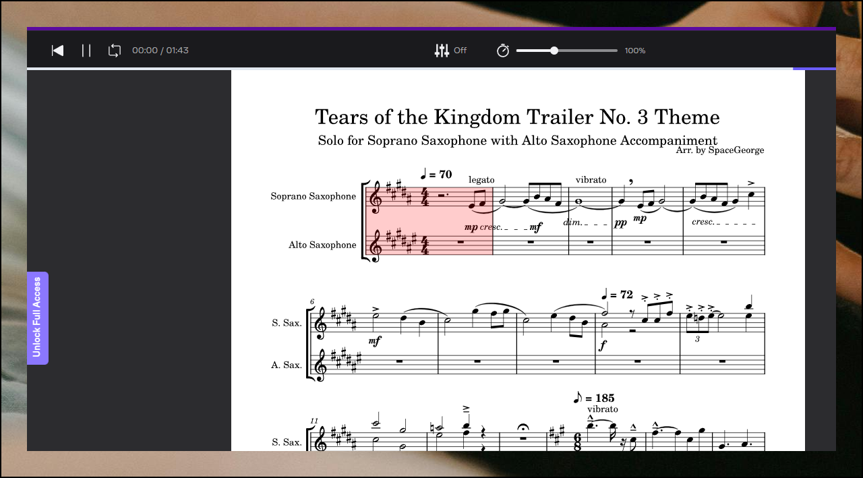The image size is (863, 478).
Task: Click the S. Sax. label at measure 6
Action: [x=287, y=323]
